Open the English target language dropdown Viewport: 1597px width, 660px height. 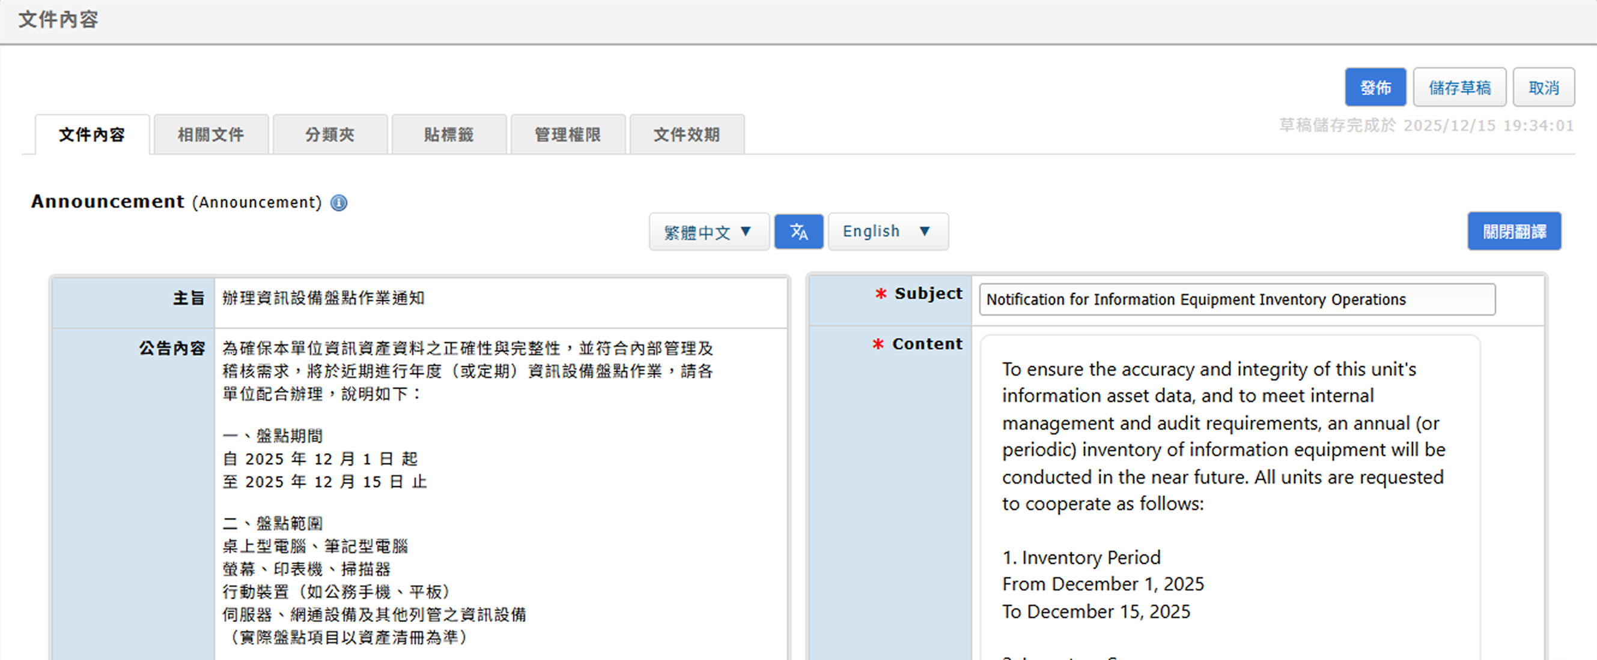click(x=887, y=231)
